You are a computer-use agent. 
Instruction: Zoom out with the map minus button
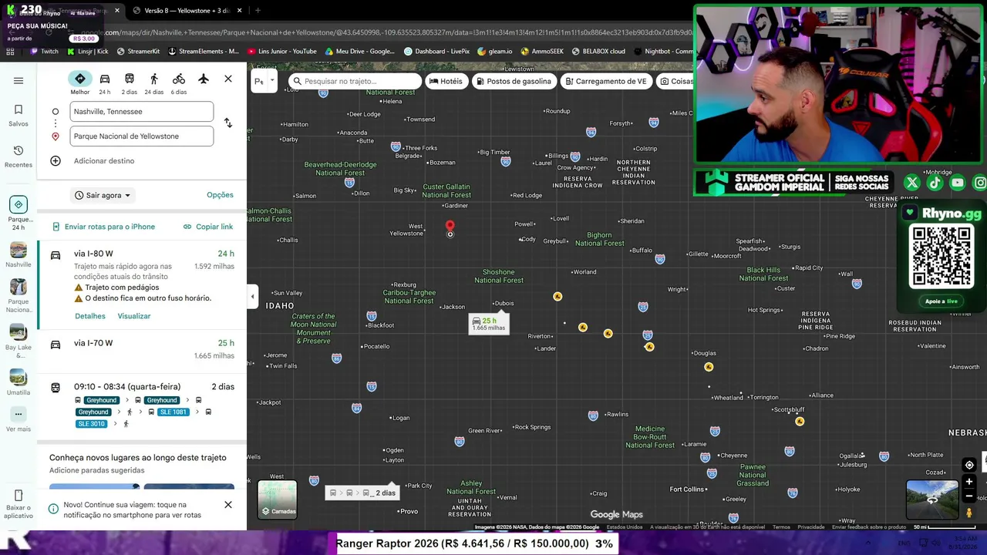coord(969,496)
